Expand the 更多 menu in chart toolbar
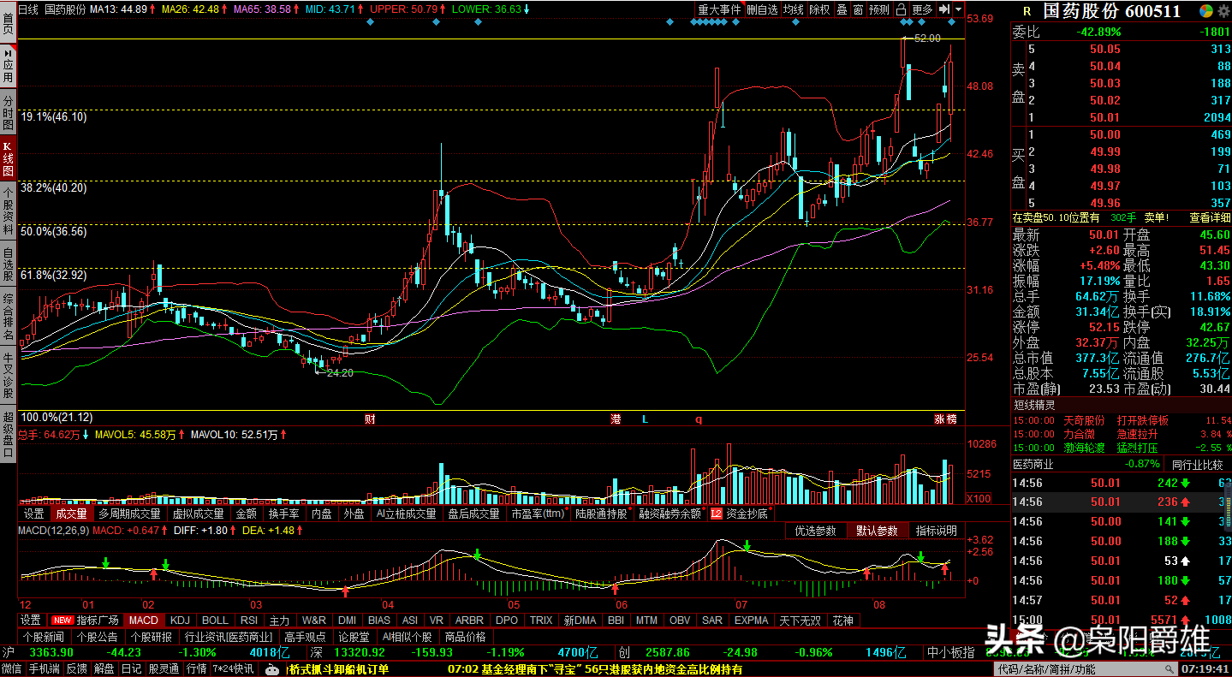 click(921, 9)
